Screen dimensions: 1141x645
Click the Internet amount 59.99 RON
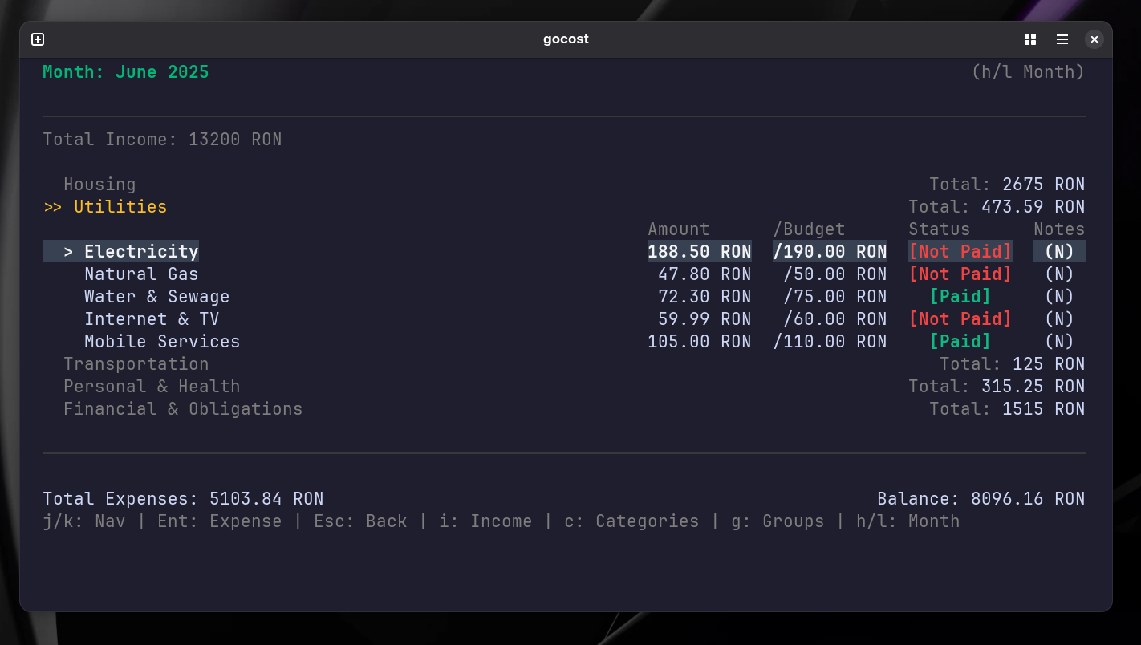click(704, 319)
